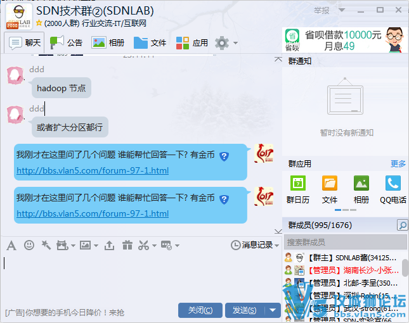Open the orange 文件 group app icon
Screen dimensions: 409x323
pos(330,184)
